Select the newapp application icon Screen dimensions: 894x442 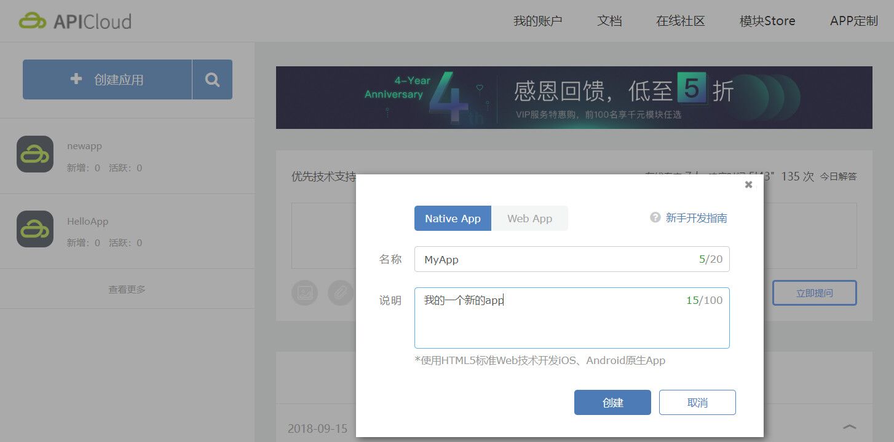click(x=35, y=154)
